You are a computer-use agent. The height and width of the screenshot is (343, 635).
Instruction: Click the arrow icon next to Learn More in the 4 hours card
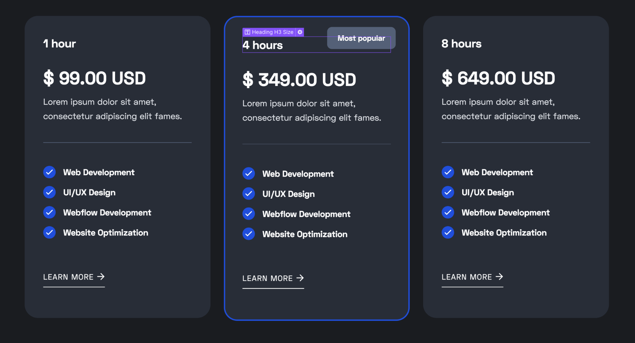pos(301,278)
